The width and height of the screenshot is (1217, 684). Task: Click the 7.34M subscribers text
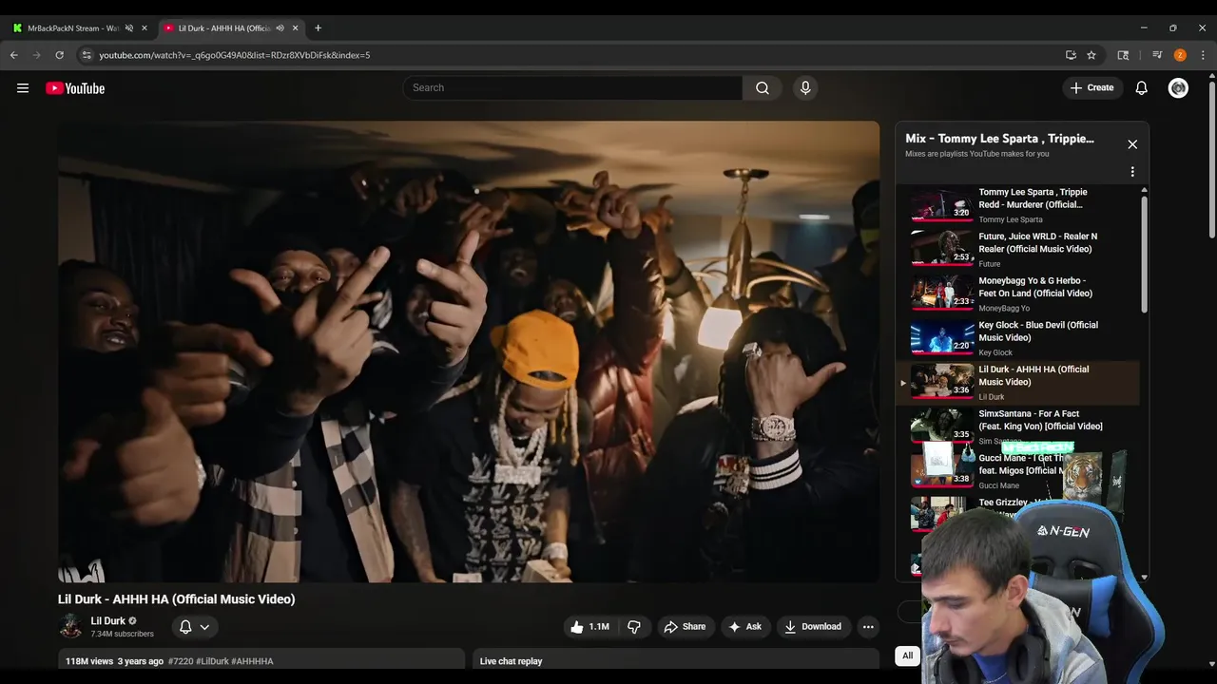[122, 634]
